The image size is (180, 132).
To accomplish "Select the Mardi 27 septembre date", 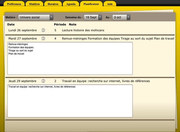I will coord(23,38).
